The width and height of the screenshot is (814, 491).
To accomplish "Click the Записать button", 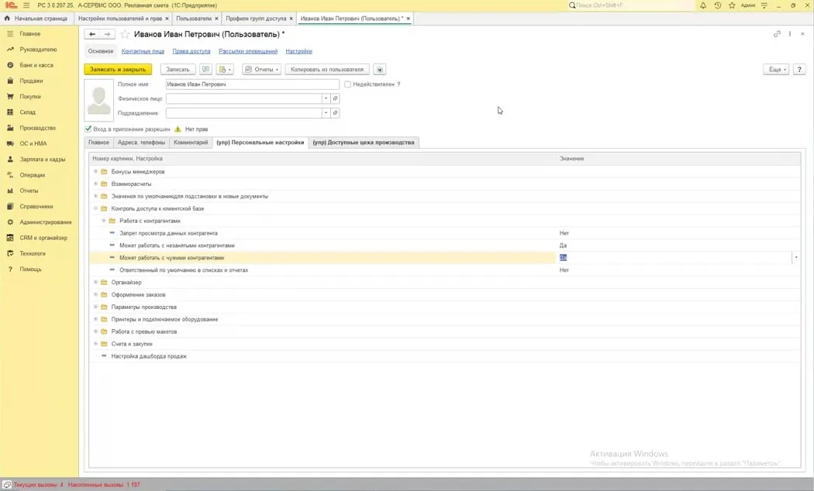I will pos(178,70).
